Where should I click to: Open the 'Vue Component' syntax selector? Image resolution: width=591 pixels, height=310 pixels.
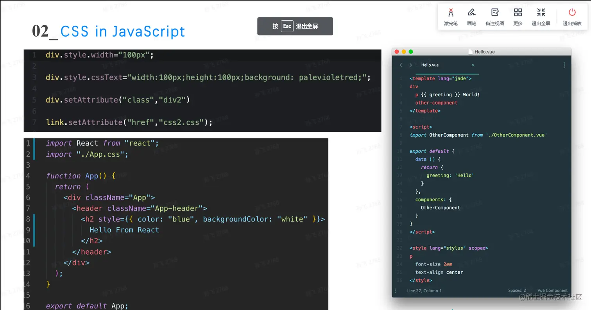[552, 291]
